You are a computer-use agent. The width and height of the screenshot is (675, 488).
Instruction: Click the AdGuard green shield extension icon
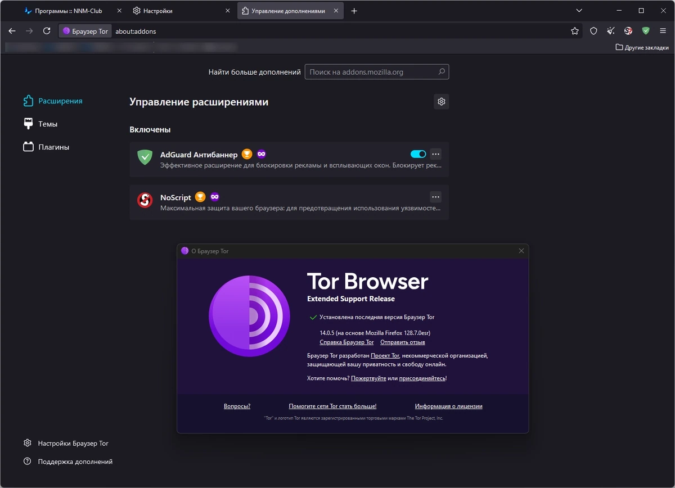tap(145, 157)
